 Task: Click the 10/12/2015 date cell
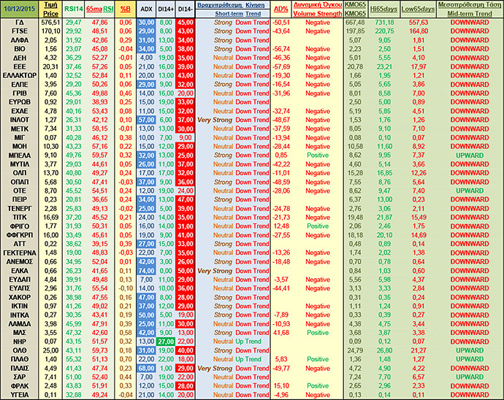20,9
